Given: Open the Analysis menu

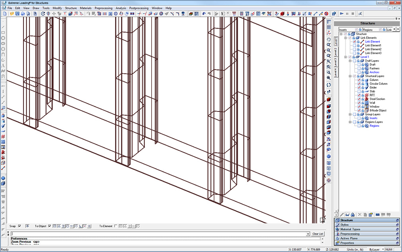Looking at the screenshot, I should point(121,8).
